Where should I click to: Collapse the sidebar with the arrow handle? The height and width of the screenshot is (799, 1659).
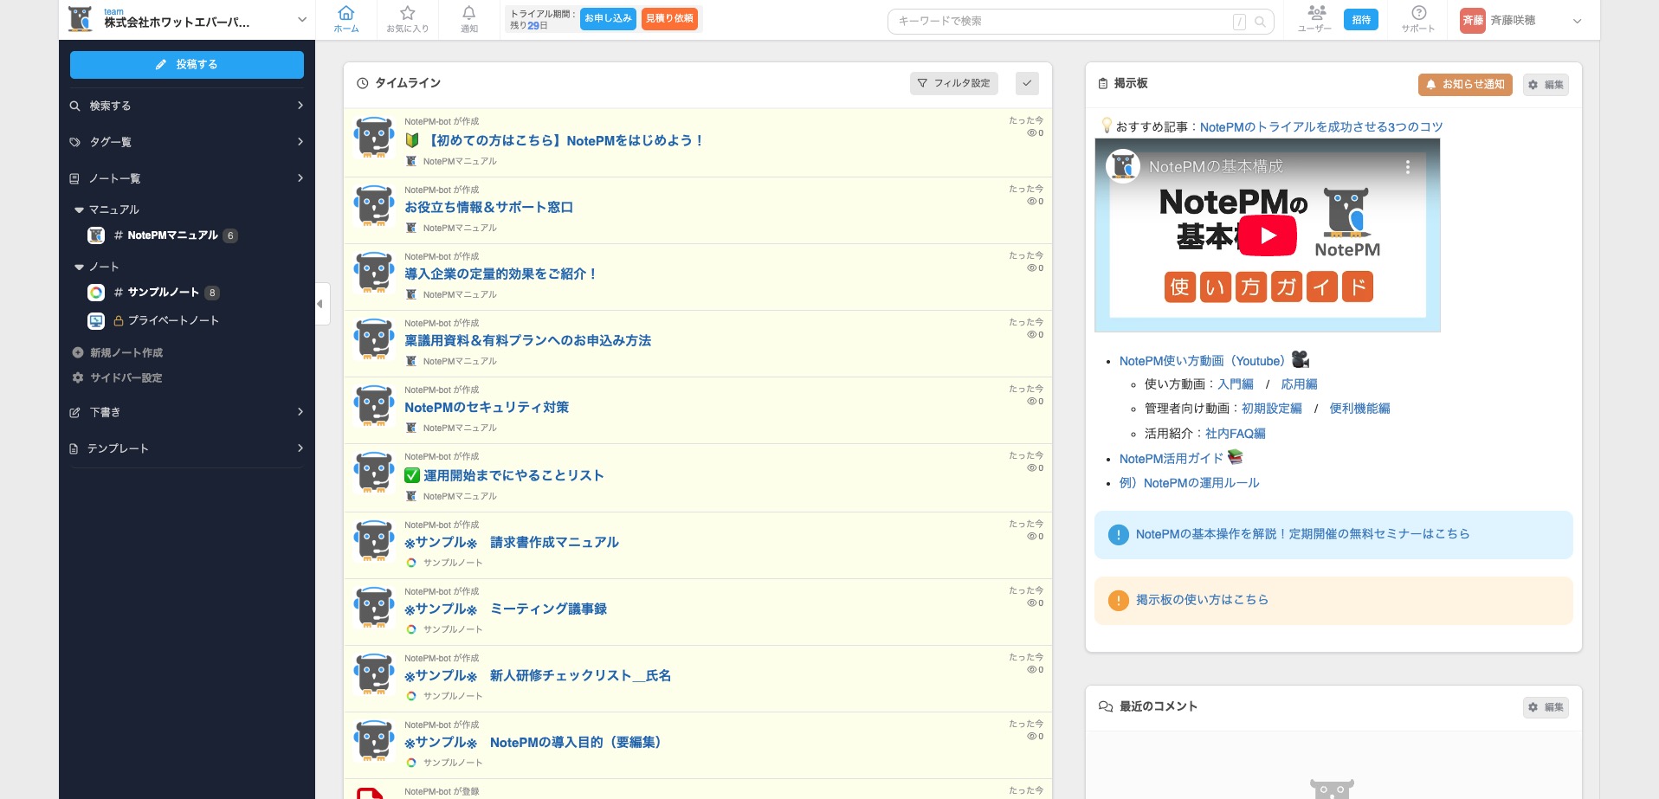[320, 304]
